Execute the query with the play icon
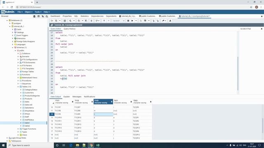264x148 pixels. (132, 21)
